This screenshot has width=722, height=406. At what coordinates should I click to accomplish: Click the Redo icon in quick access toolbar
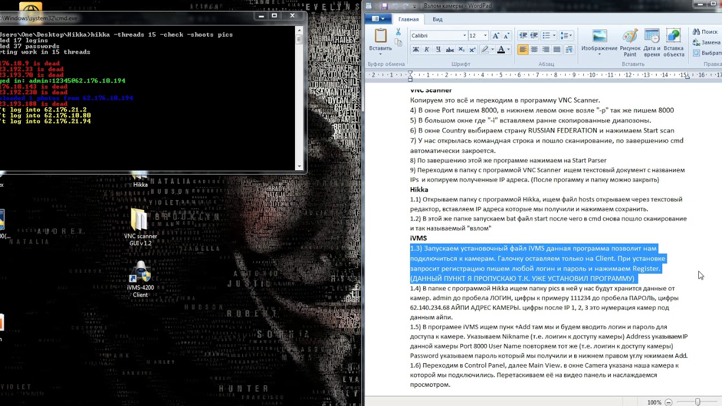[406, 6]
